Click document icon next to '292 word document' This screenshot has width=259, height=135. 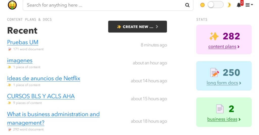point(9,129)
